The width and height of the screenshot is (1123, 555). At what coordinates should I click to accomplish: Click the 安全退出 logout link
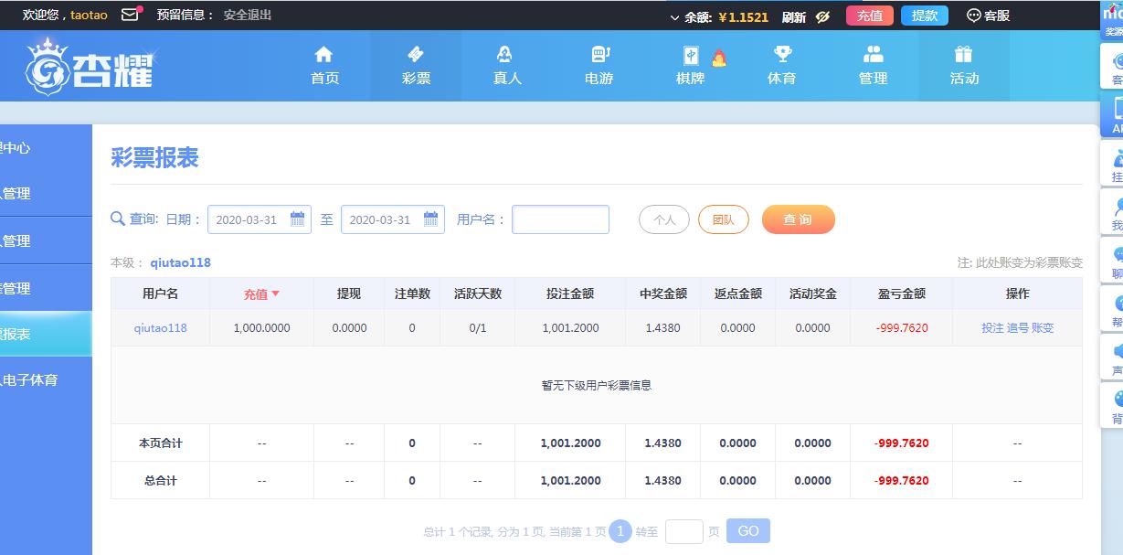click(248, 15)
